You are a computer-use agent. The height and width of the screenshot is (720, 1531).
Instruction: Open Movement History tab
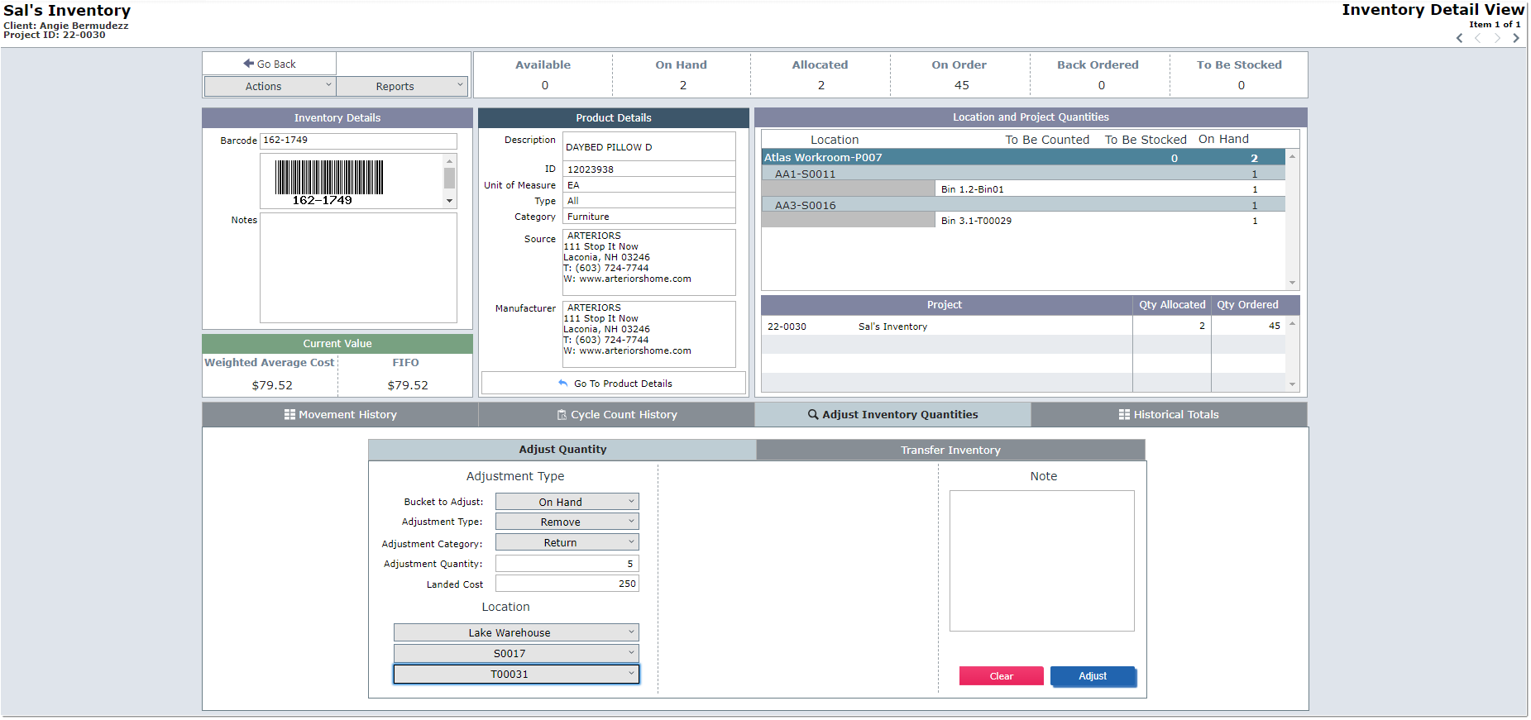[x=341, y=415]
